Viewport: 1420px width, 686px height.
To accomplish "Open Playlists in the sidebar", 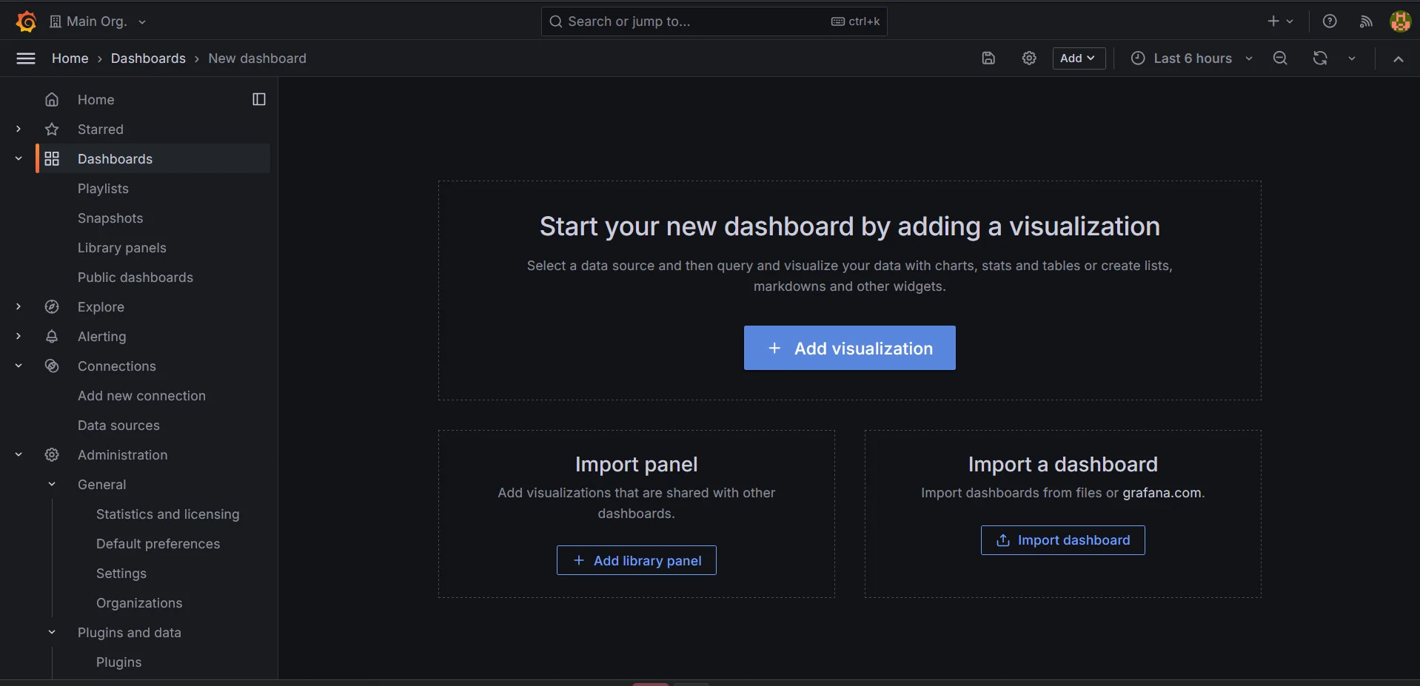I will tap(103, 189).
